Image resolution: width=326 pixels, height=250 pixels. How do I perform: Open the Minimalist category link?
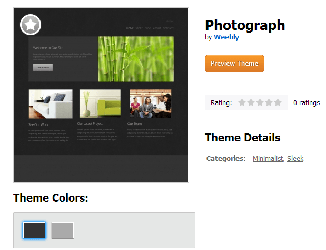[268, 159]
